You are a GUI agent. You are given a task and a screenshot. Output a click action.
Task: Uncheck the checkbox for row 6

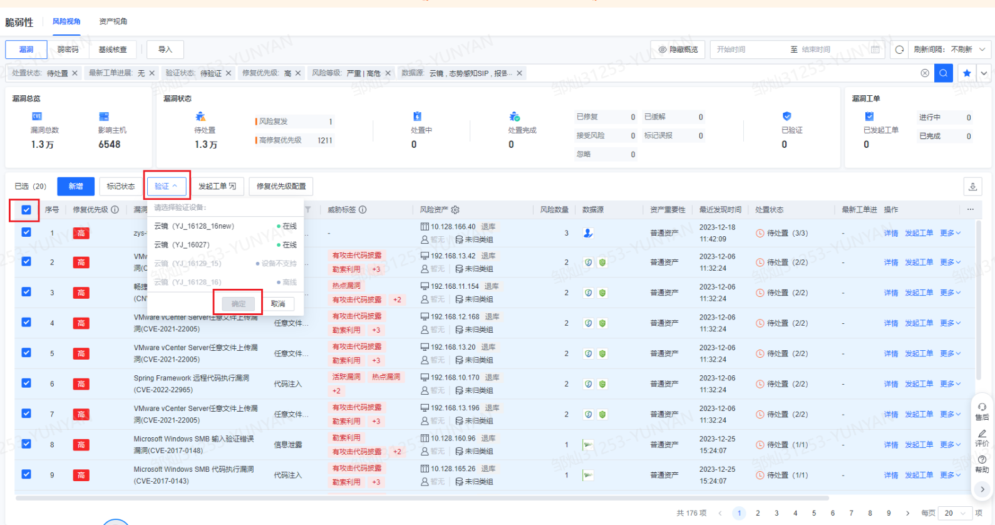click(26, 383)
